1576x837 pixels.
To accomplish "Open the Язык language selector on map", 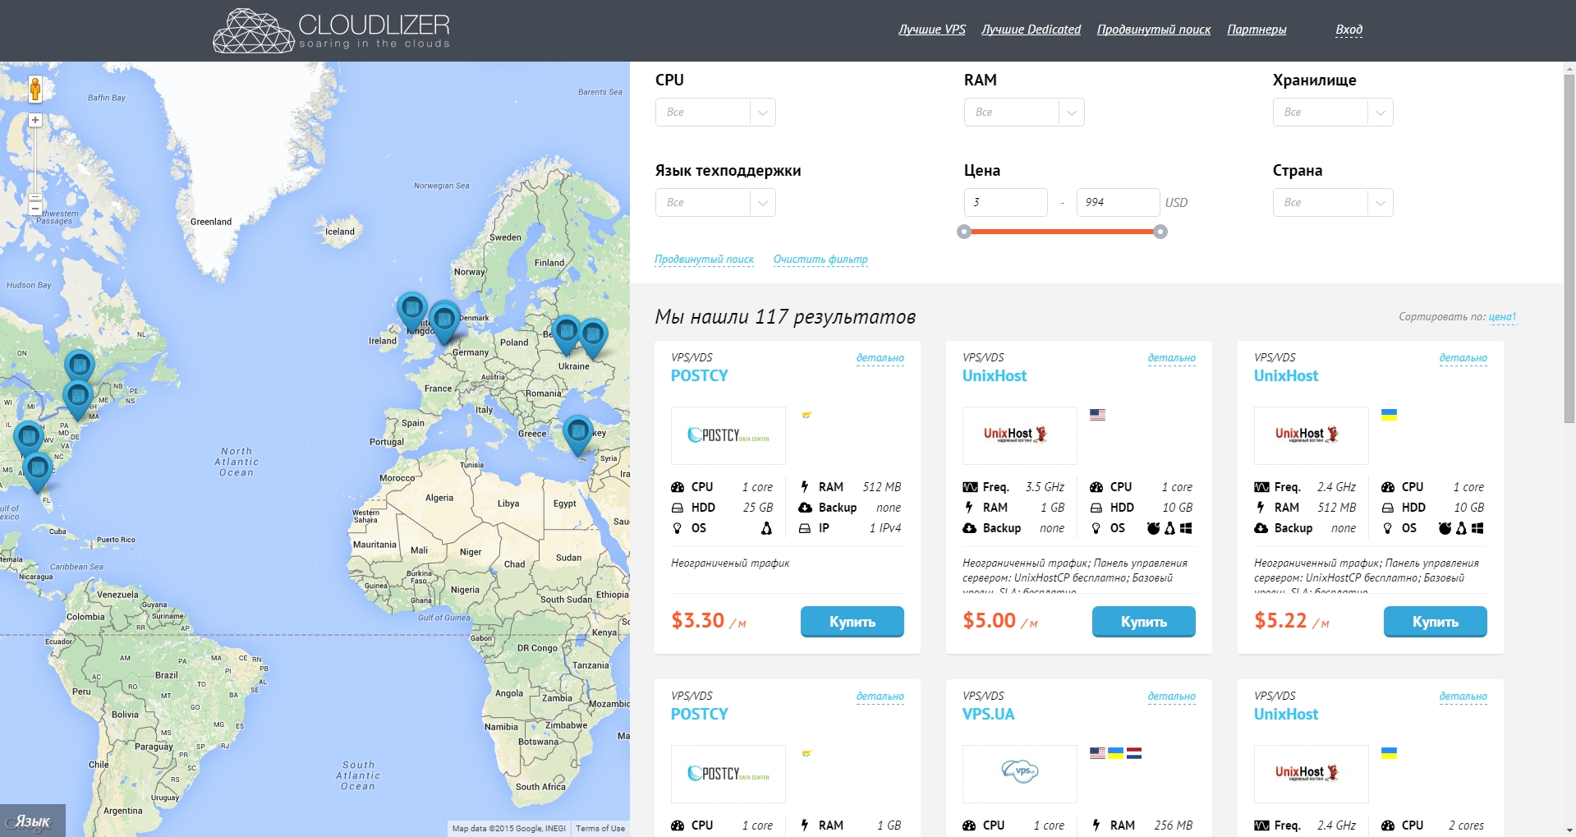I will click(x=33, y=821).
